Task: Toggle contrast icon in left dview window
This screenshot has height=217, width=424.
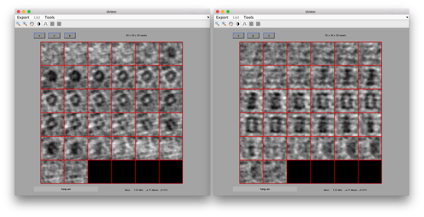Action: (39, 24)
